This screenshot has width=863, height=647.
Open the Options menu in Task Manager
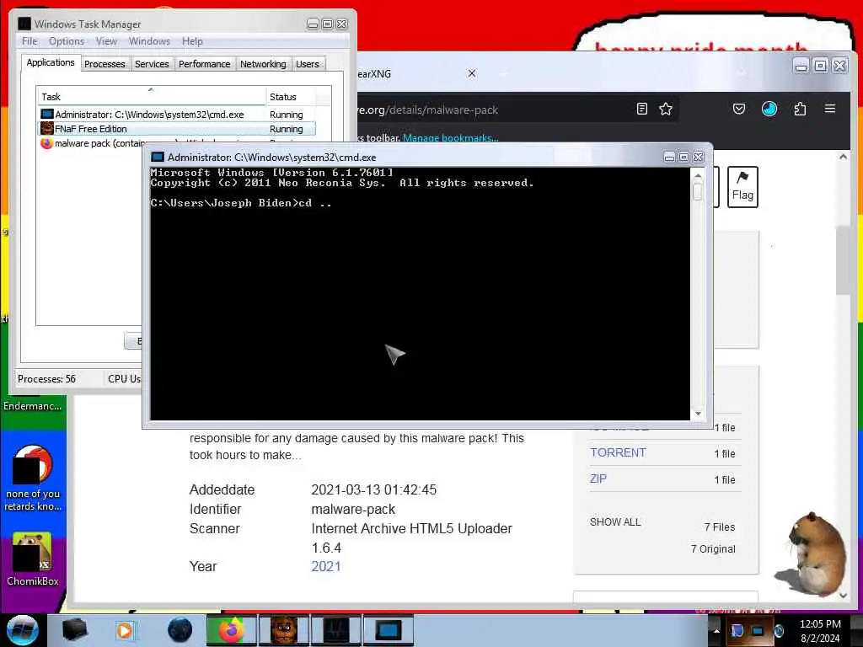(x=67, y=41)
